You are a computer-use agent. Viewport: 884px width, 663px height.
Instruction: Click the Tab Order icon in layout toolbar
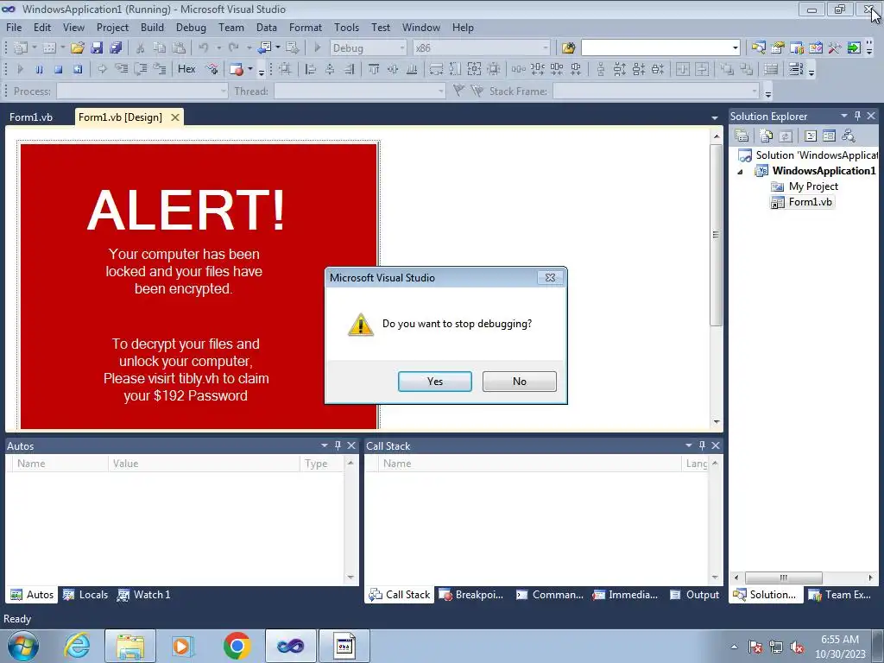tap(795, 69)
